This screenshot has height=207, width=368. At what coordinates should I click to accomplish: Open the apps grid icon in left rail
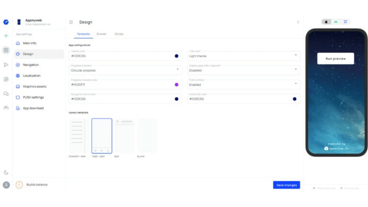[x=6, y=50]
